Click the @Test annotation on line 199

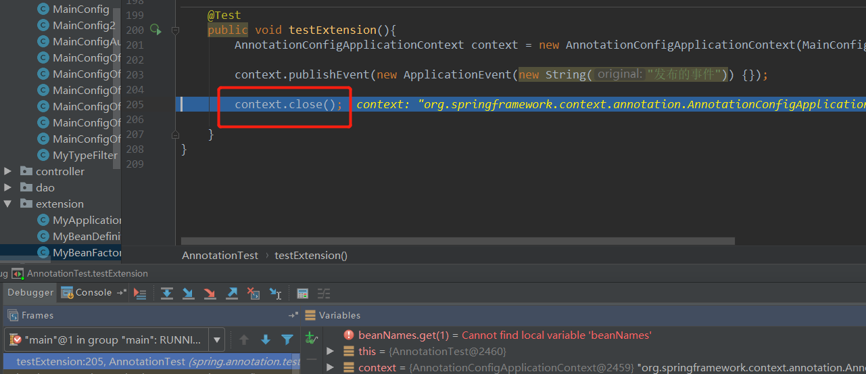click(224, 15)
